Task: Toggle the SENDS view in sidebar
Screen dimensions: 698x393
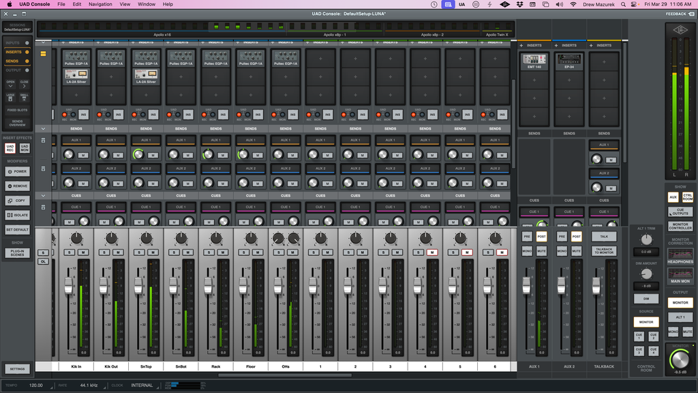Action: [17, 61]
